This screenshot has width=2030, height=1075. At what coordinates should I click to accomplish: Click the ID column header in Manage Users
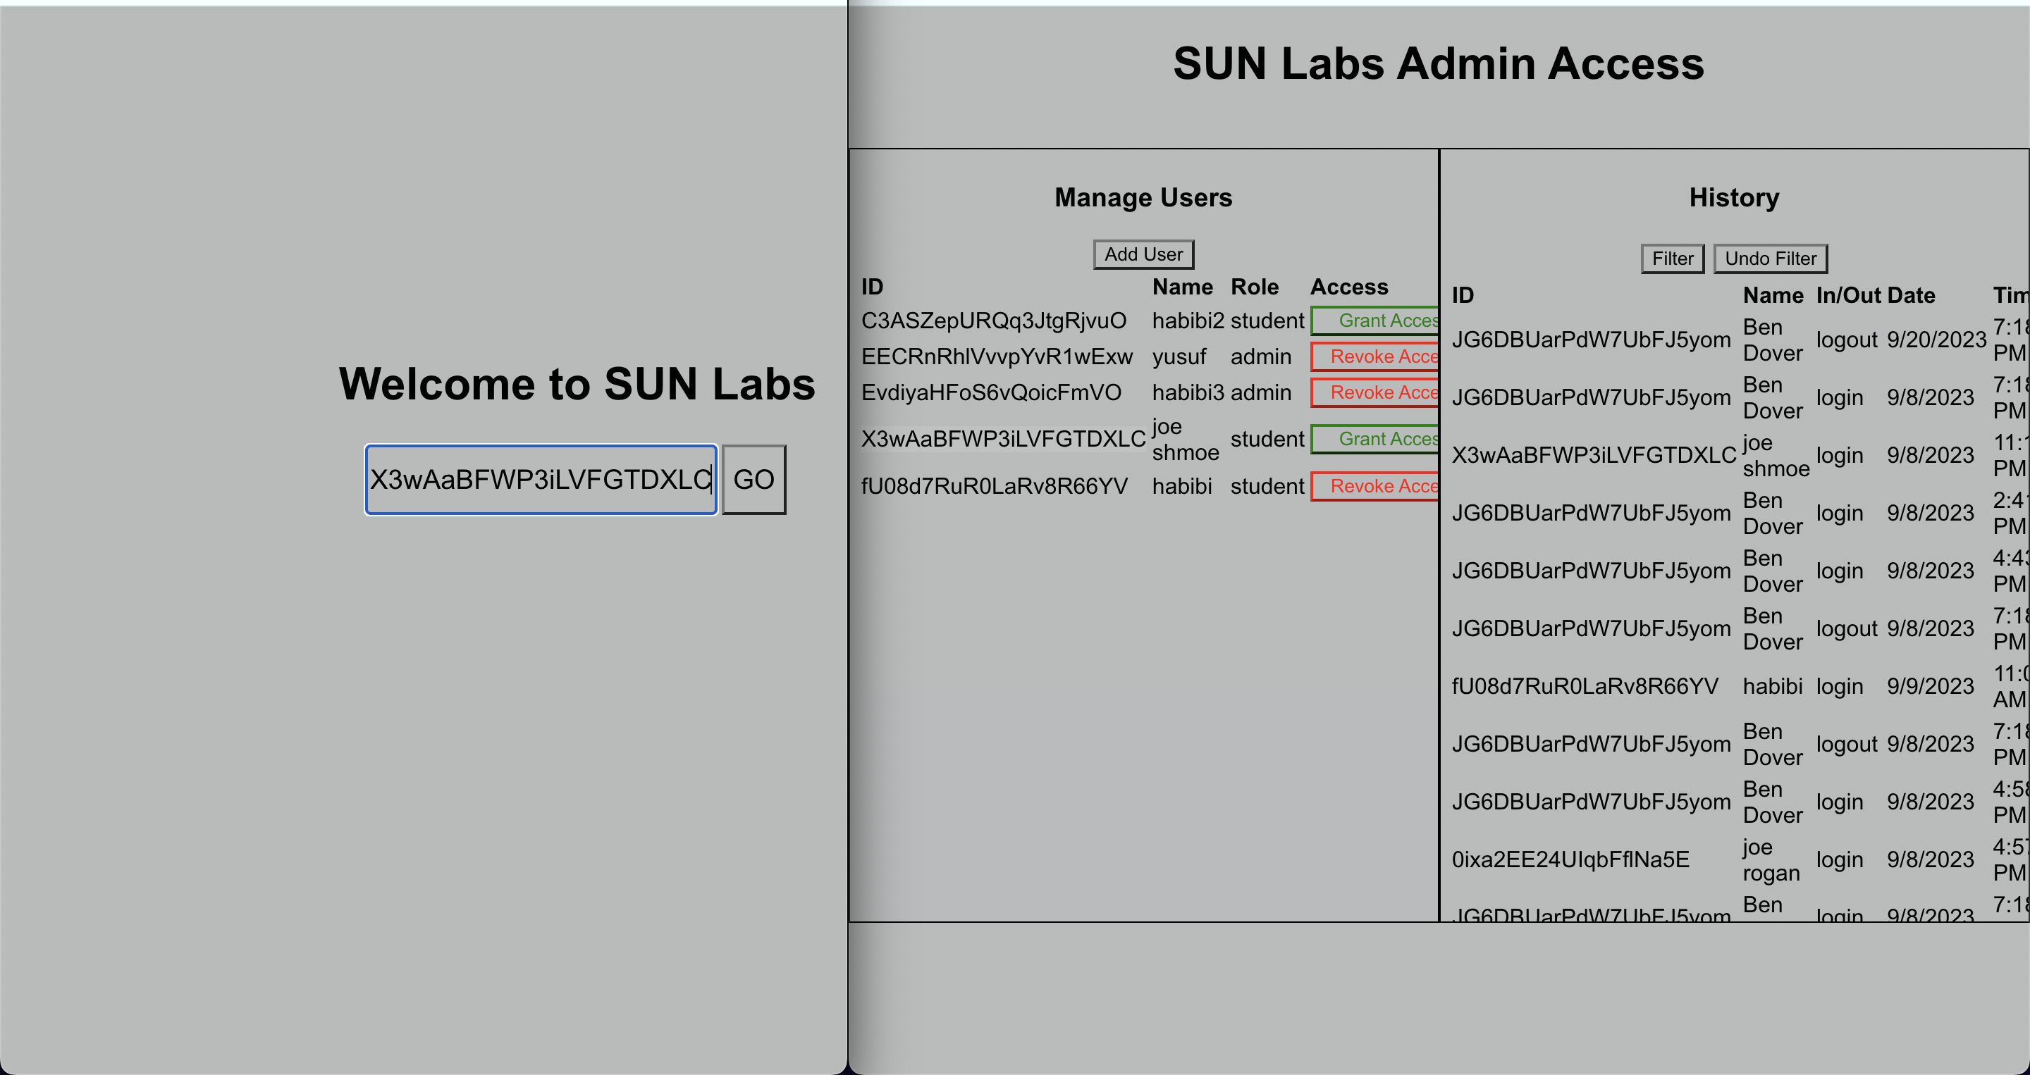872,286
